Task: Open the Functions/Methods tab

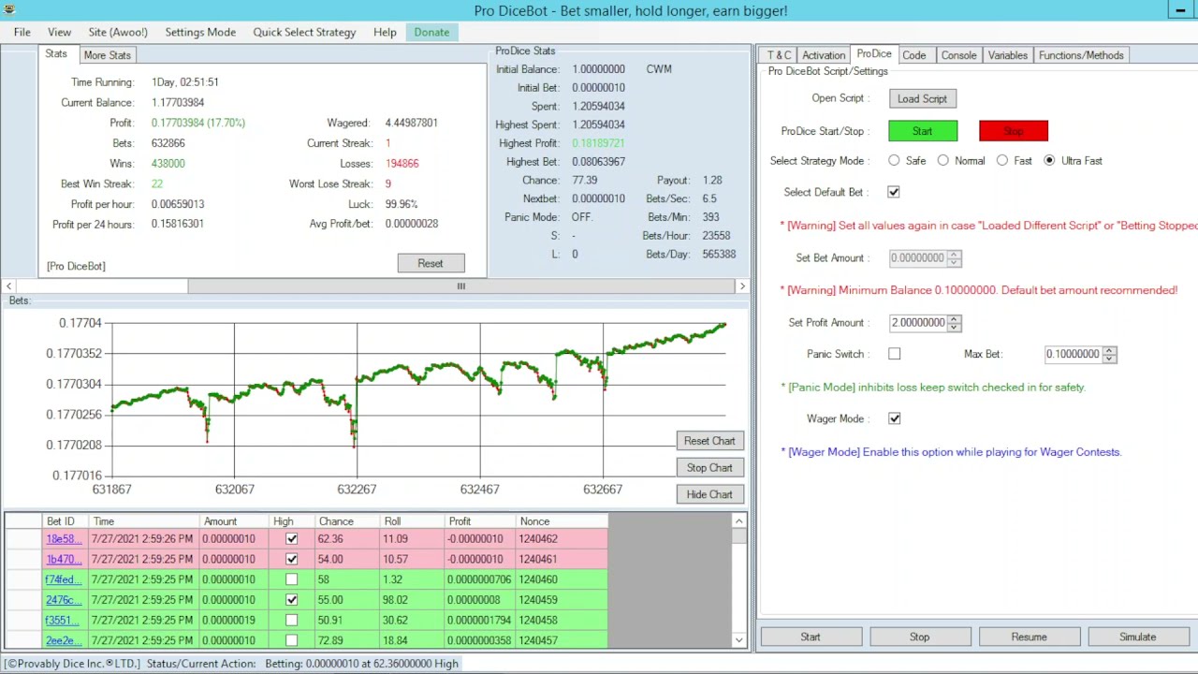Action: [1081, 55]
